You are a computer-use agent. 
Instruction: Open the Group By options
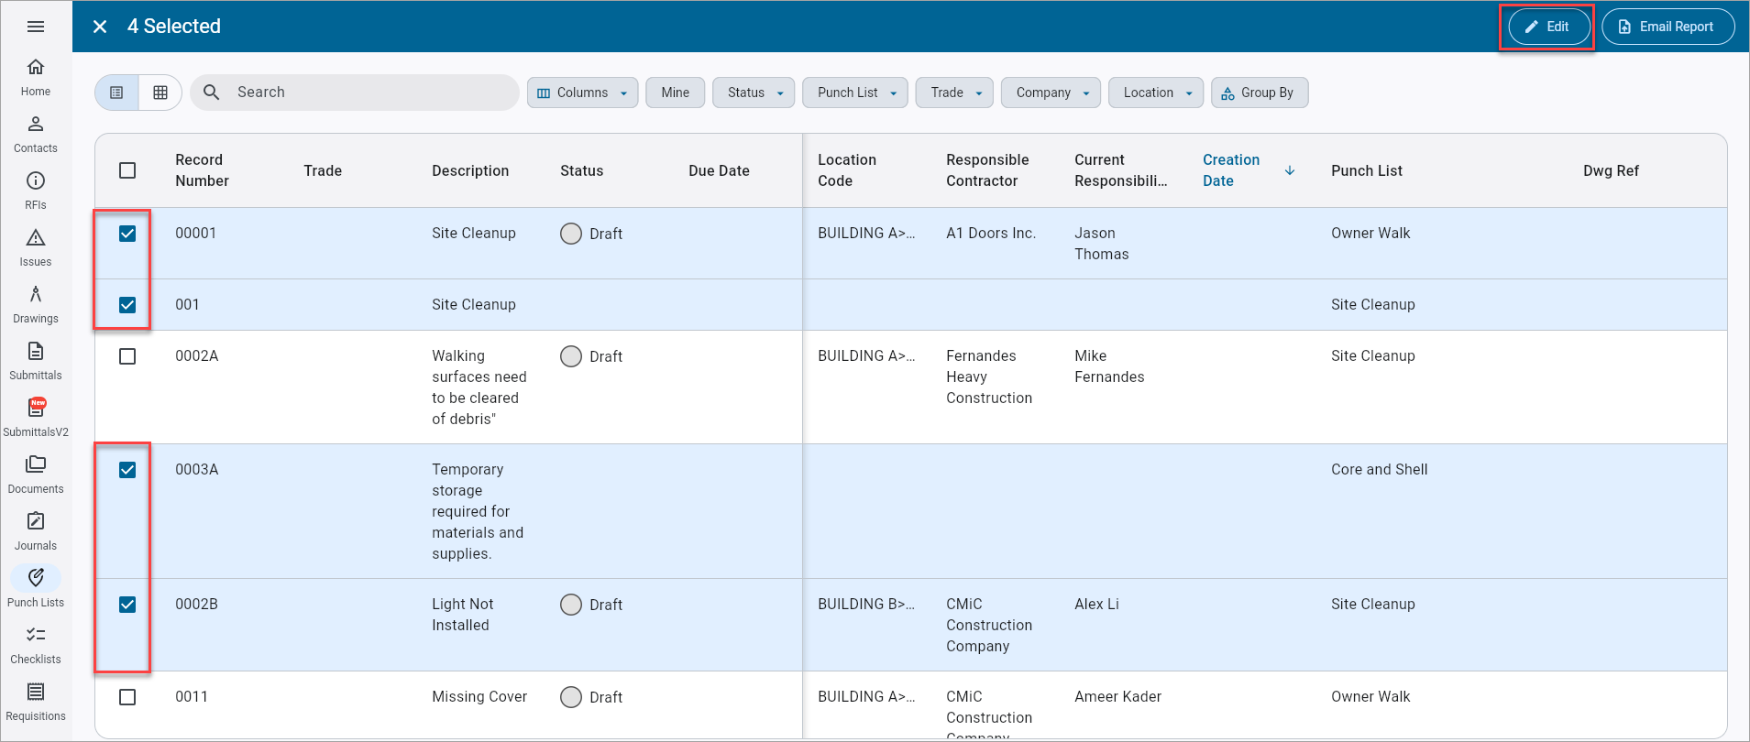1260,93
